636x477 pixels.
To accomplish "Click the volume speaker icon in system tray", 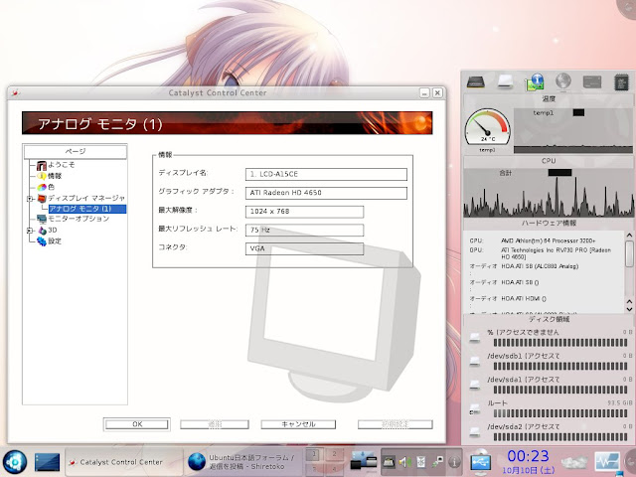I will 404,461.
